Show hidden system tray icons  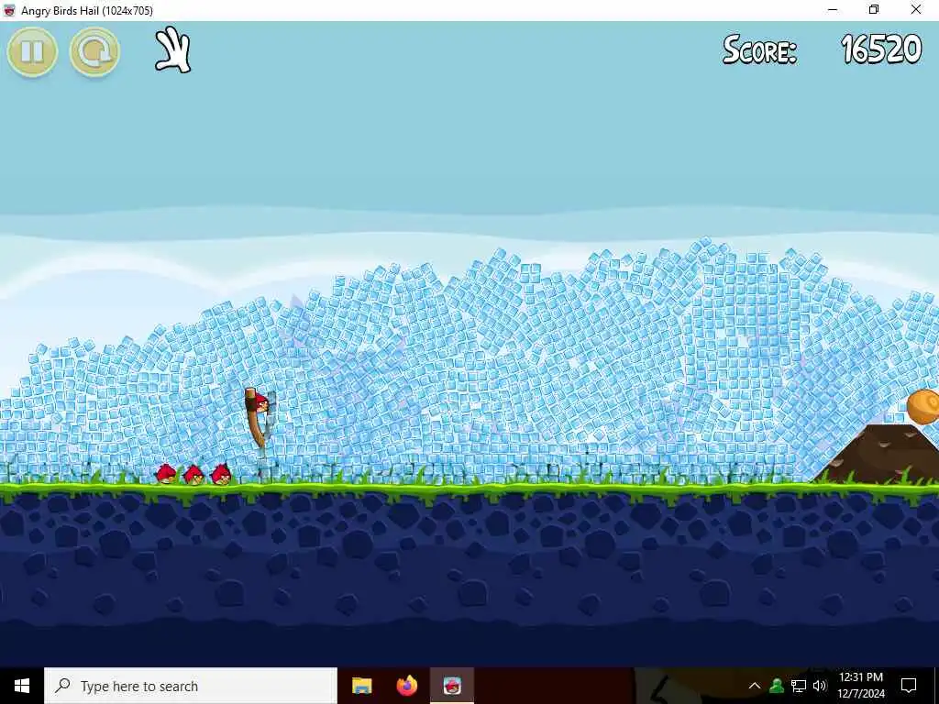(x=755, y=686)
